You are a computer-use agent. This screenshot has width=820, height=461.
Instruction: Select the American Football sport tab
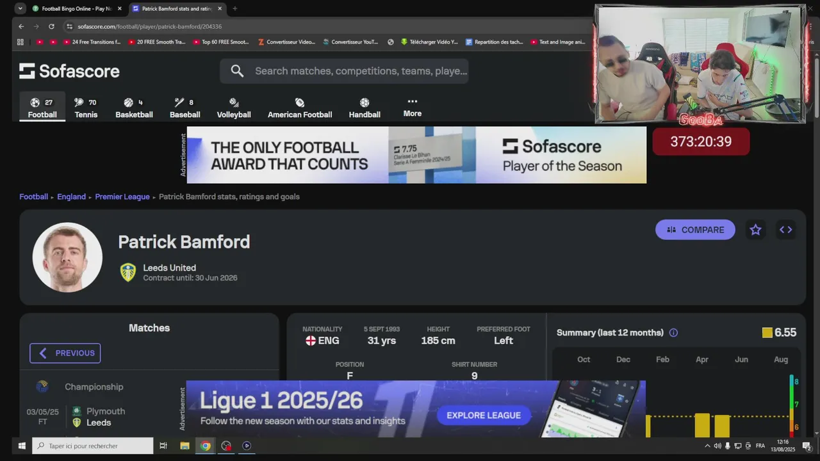(x=300, y=108)
